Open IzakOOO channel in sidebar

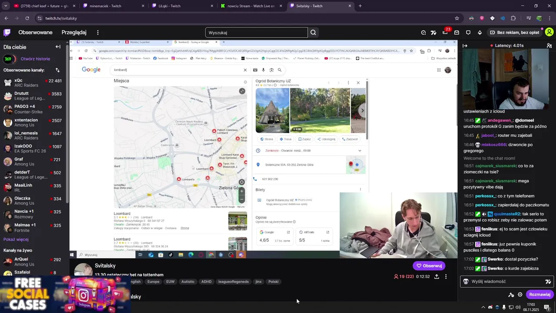[x=33, y=149]
